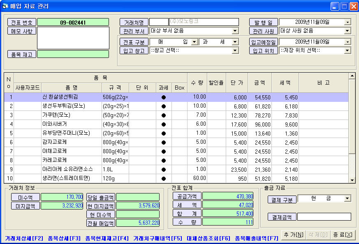The height and width of the screenshot is (244, 359).
Task: Open the 발행일 date dropdown
Action: point(347,22)
